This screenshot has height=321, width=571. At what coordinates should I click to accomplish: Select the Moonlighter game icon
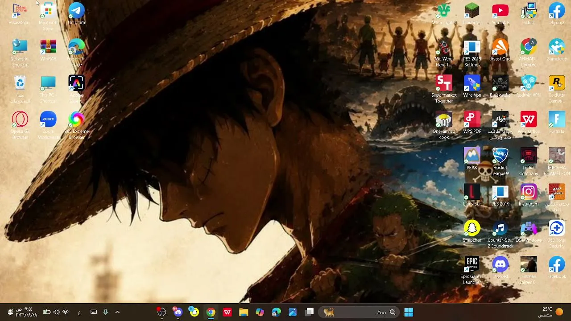pyautogui.click(x=444, y=14)
